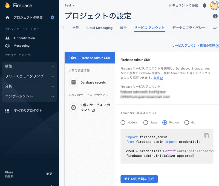Viewport: 219px width, 186px height.
Task: Open the project settings gear icon
Action: tap(53, 18)
